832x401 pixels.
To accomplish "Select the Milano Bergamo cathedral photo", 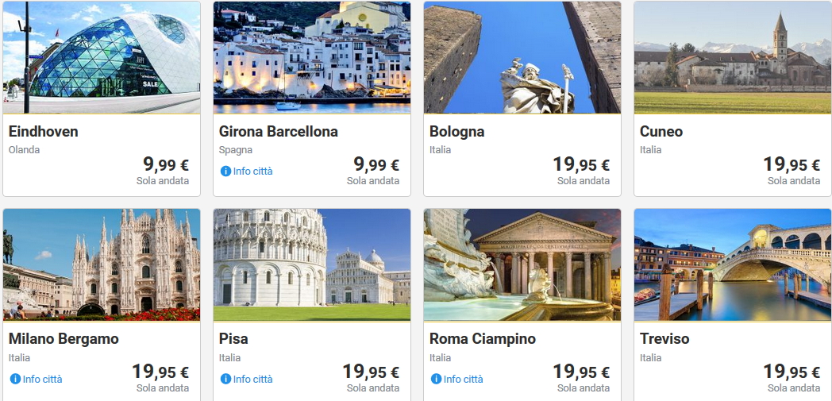I will (102, 264).
